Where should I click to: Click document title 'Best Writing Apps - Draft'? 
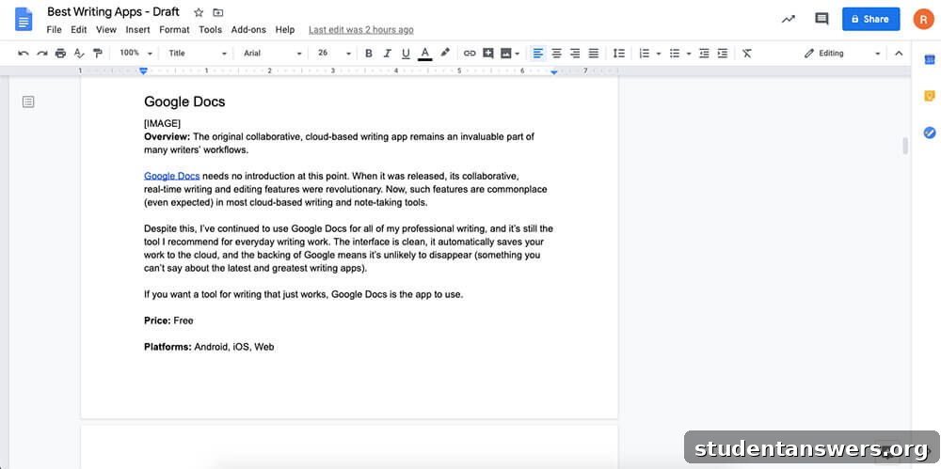(x=114, y=12)
